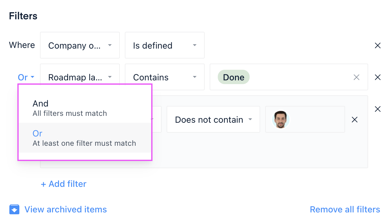This screenshot has width=390, height=223.
Task: Open the Contains operator dropdown
Action: coord(165,77)
